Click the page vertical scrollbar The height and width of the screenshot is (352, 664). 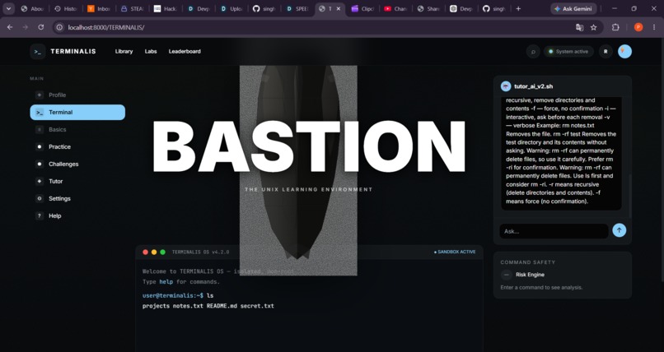coord(662,160)
